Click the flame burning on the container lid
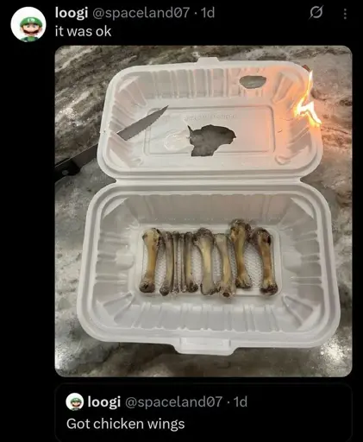The height and width of the screenshot is (442, 363). tap(308, 103)
